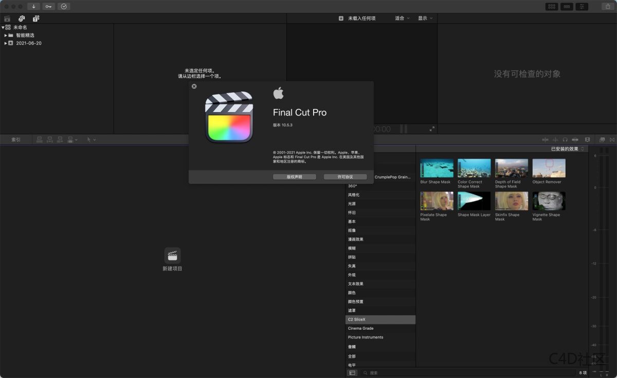Image resolution: width=617 pixels, height=378 pixels.
Task: Open the Transitions browser icon bottom right
Action: [612, 139]
